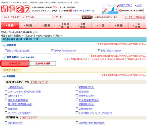Image resolution: width=148 pixels, height=125 pixels.
Task: Open the お仕事 0件 会社 0件 link
Action: 84,11
